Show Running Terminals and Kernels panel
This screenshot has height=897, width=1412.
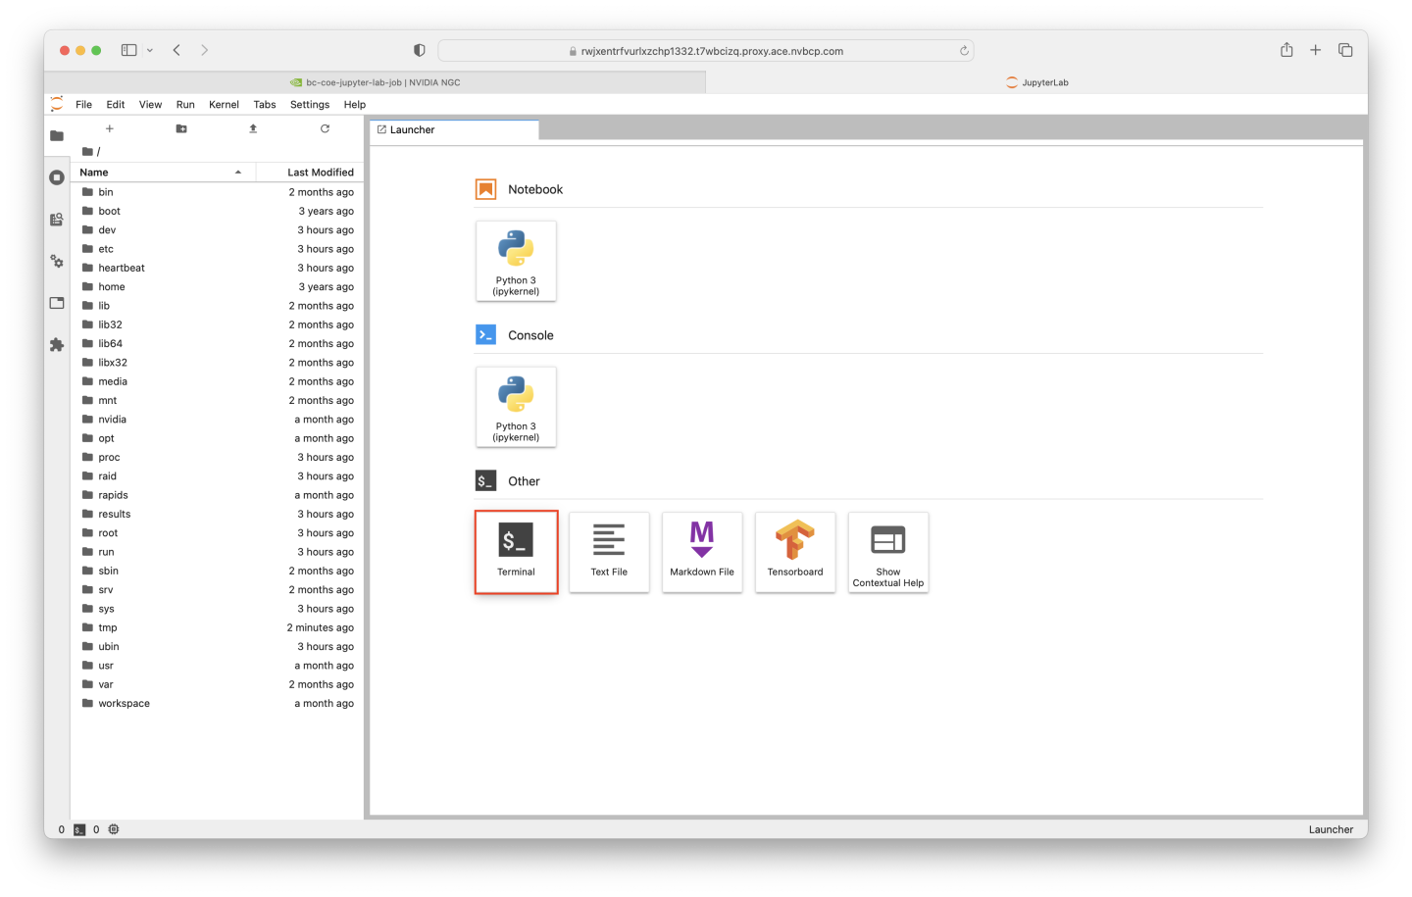[x=56, y=177]
